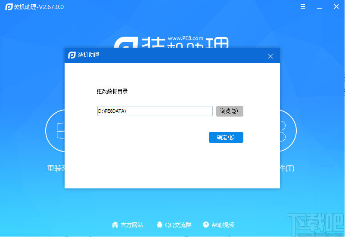Close the 更改数据目录 dialog
Screen dimensions: 345x237
coord(270,56)
